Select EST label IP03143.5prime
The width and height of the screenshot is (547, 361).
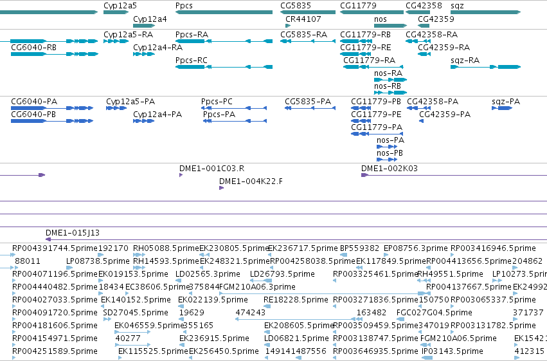tap(453, 351)
